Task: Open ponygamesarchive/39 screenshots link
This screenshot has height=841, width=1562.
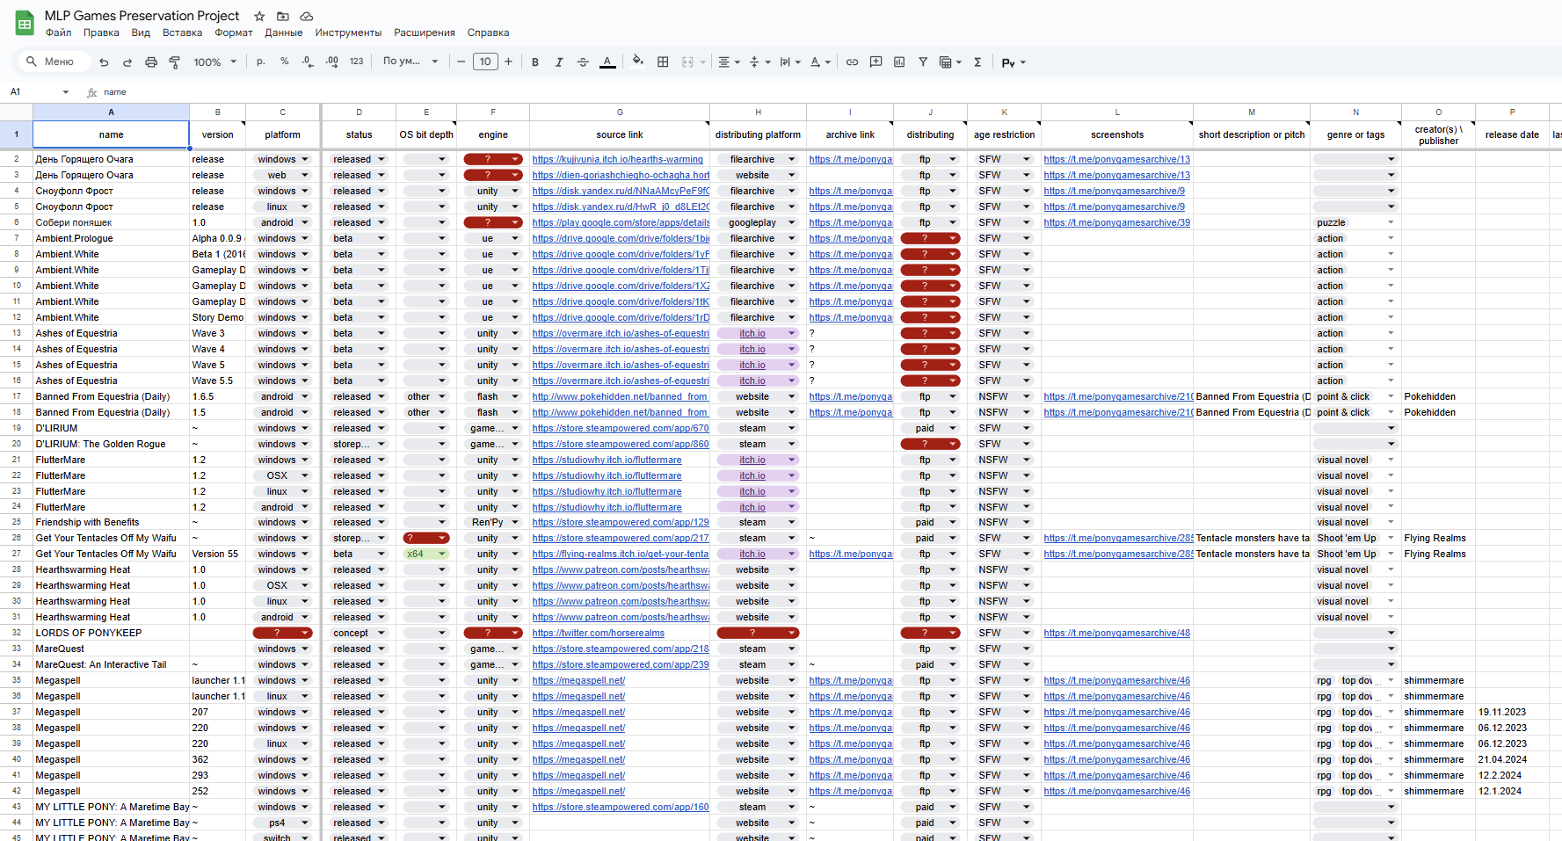Action: tap(1116, 222)
